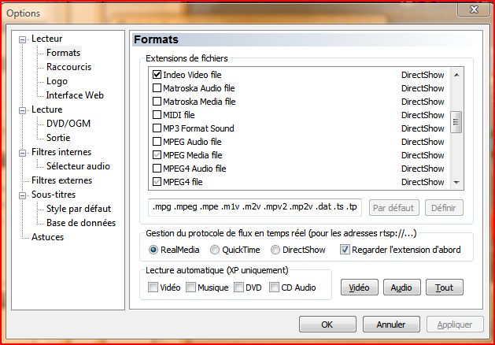Select the Lecture tree label
Image resolution: width=495 pixels, height=345 pixels.
(46, 109)
